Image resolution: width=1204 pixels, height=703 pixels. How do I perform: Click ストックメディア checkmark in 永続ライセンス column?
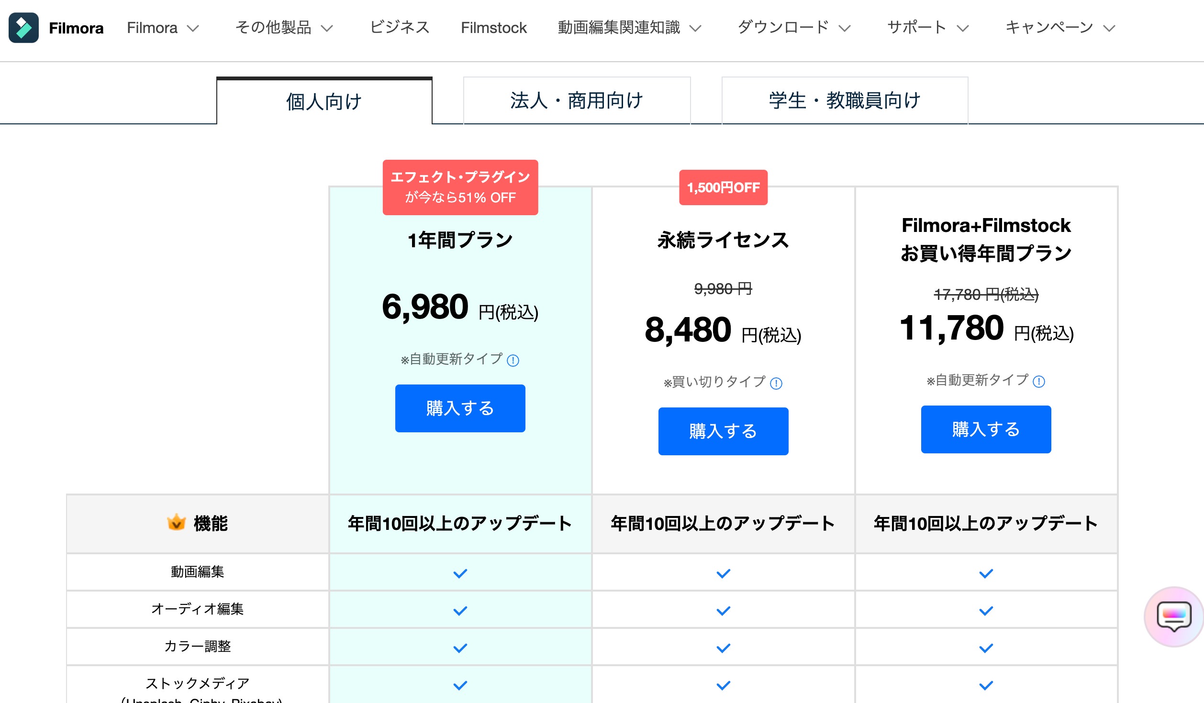[x=724, y=685]
